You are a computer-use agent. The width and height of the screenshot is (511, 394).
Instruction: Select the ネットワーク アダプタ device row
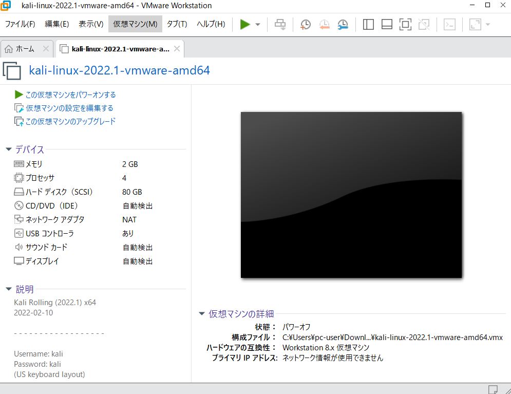(100, 220)
